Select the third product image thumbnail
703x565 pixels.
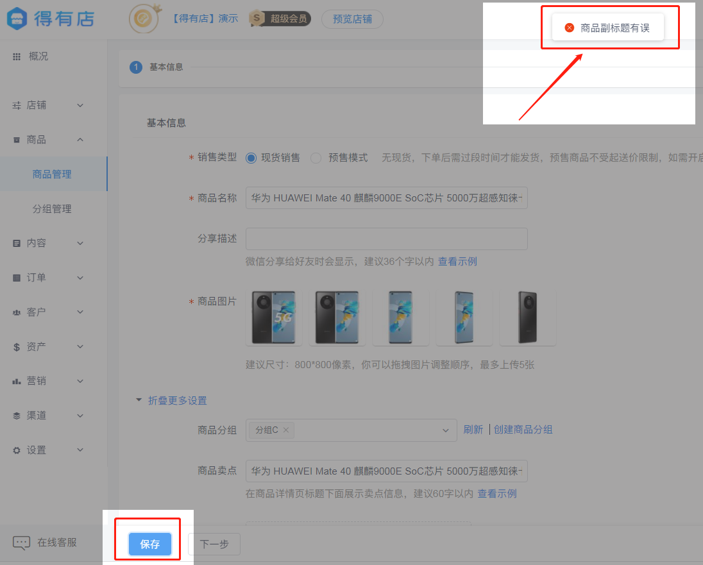point(401,317)
